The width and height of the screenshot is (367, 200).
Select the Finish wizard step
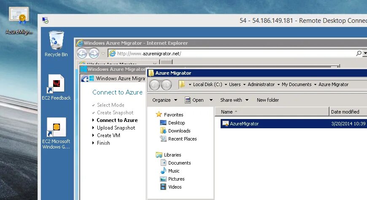coord(103,143)
